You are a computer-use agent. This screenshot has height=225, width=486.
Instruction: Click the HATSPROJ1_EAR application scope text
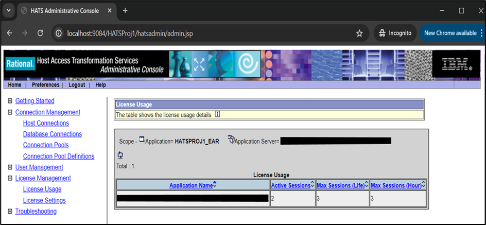pyautogui.click(x=197, y=141)
